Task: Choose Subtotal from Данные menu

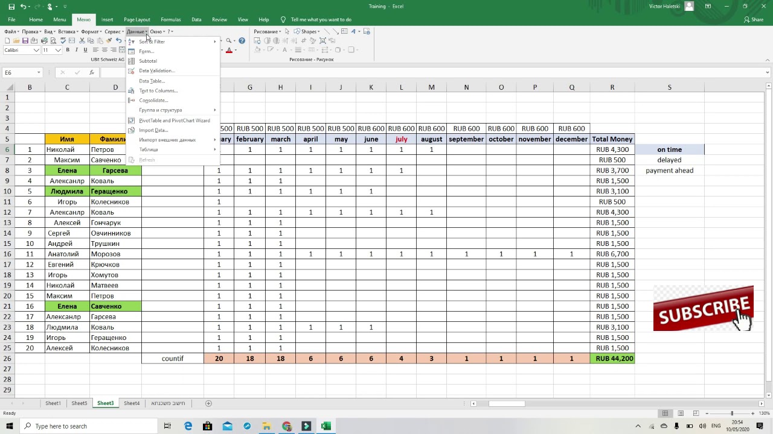Action: coord(173,61)
